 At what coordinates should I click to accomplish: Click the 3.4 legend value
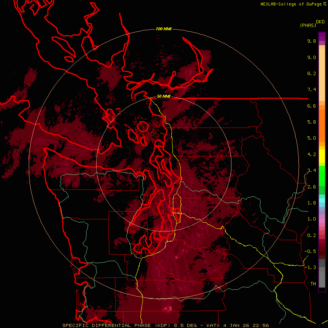click(312, 171)
